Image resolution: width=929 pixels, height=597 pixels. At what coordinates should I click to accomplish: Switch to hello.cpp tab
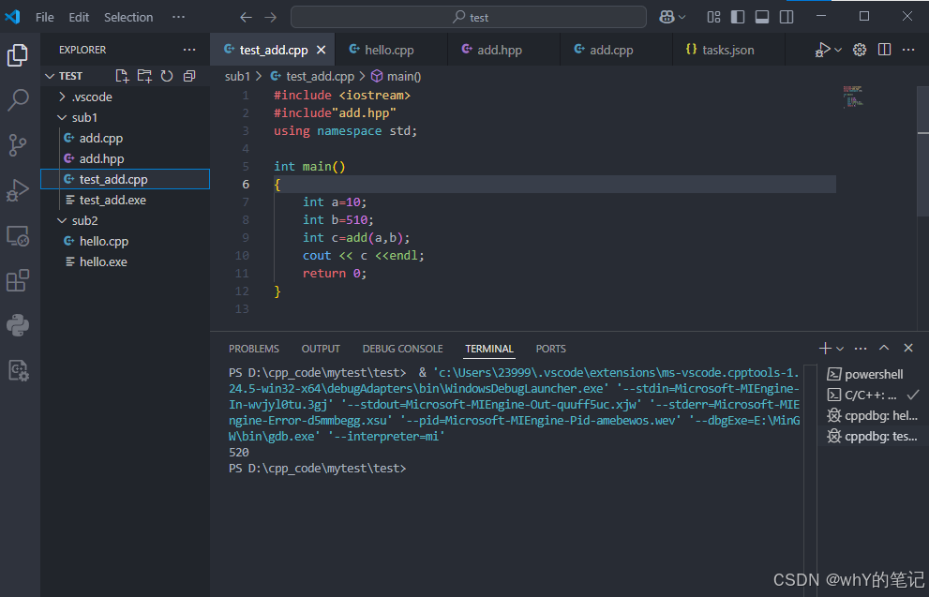click(x=391, y=50)
